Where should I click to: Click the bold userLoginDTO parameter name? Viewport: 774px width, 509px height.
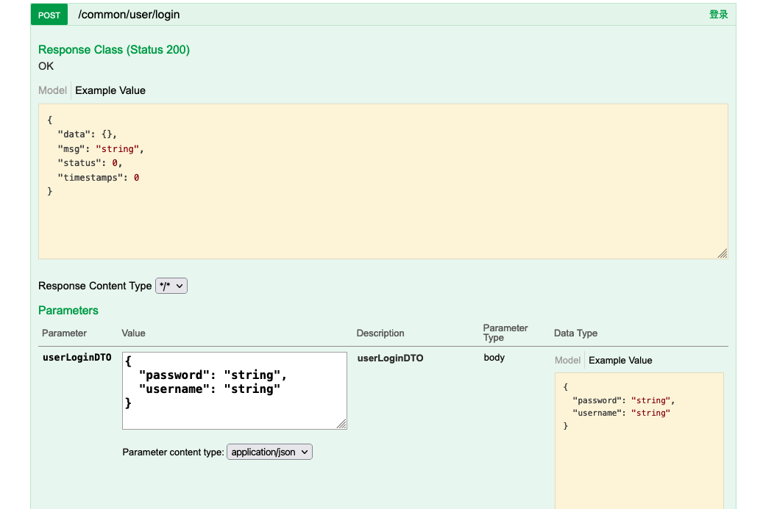[x=77, y=358]
